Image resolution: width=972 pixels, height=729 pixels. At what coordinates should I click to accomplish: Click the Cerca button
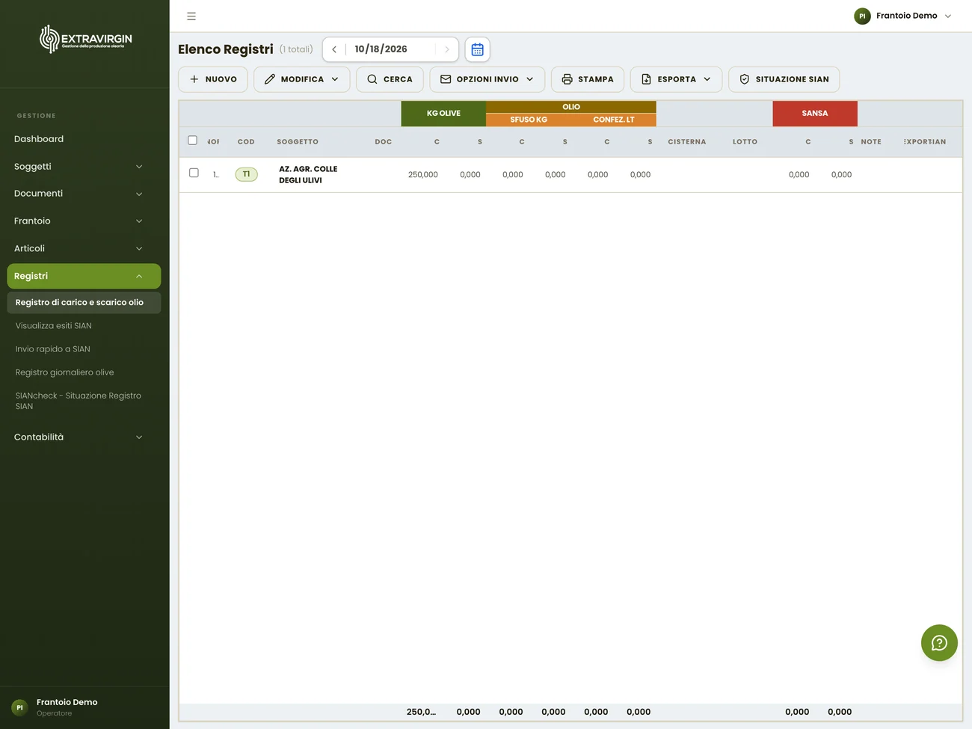(390, 79)
